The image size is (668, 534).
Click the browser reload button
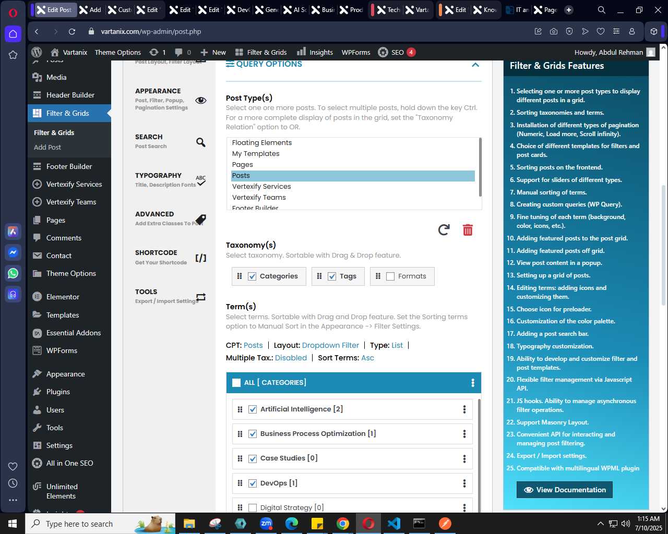72,31
